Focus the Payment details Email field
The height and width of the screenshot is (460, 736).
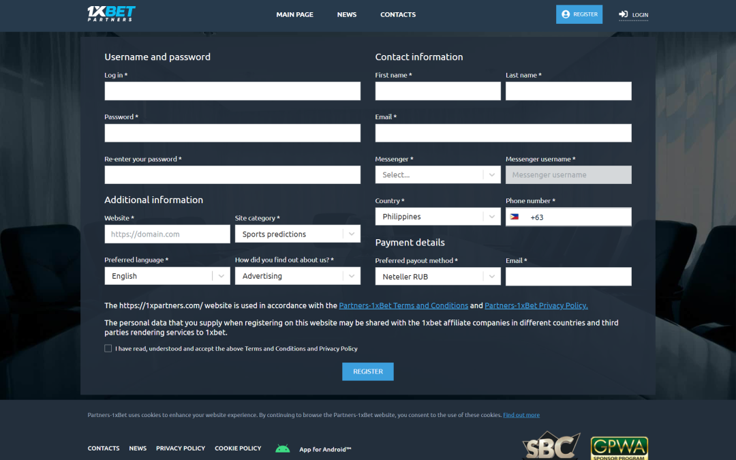[x=568, y=277]
